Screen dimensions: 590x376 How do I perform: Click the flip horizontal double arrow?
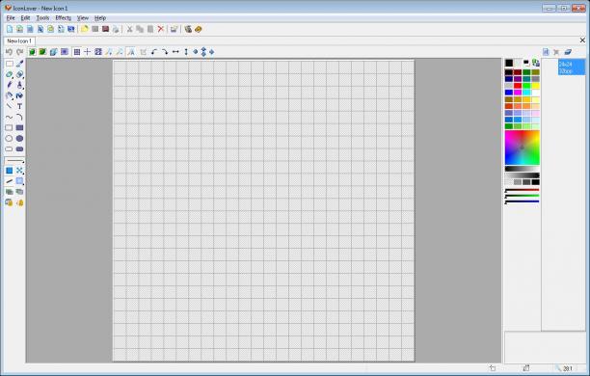[x=175, y=52]
